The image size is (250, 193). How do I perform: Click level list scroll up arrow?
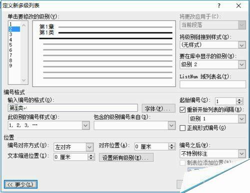click(x=24, y=25)
